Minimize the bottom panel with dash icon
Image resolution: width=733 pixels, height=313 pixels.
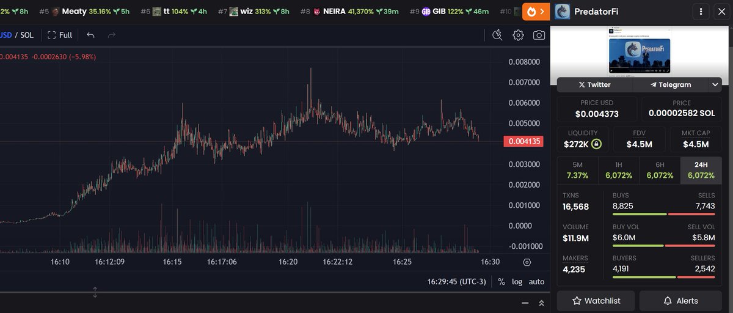525,303
